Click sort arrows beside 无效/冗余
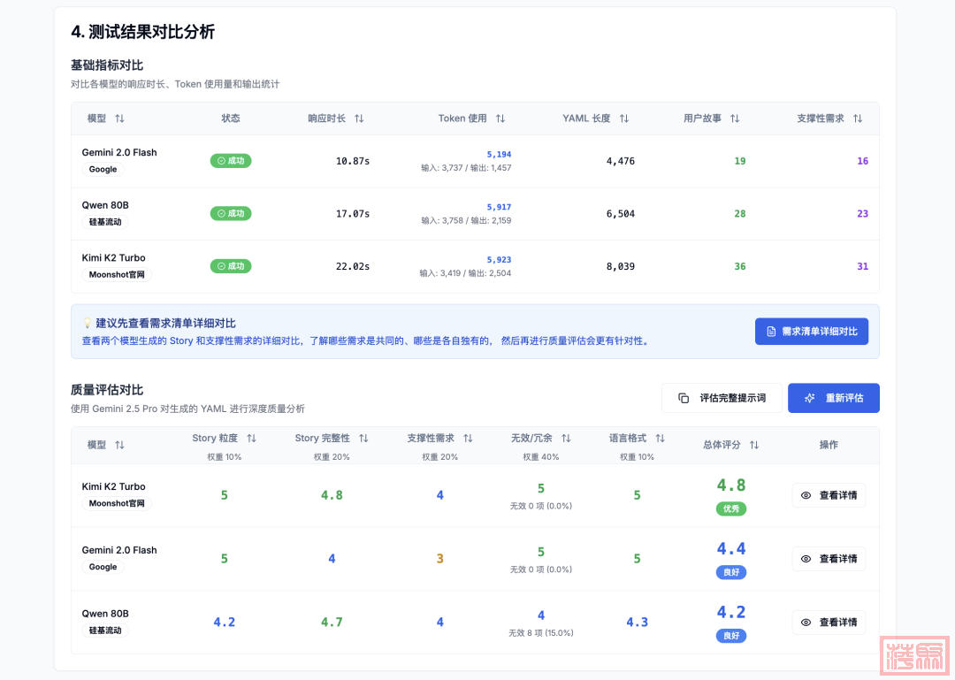This screenshot has width=955, height=680. pos(566,439)
